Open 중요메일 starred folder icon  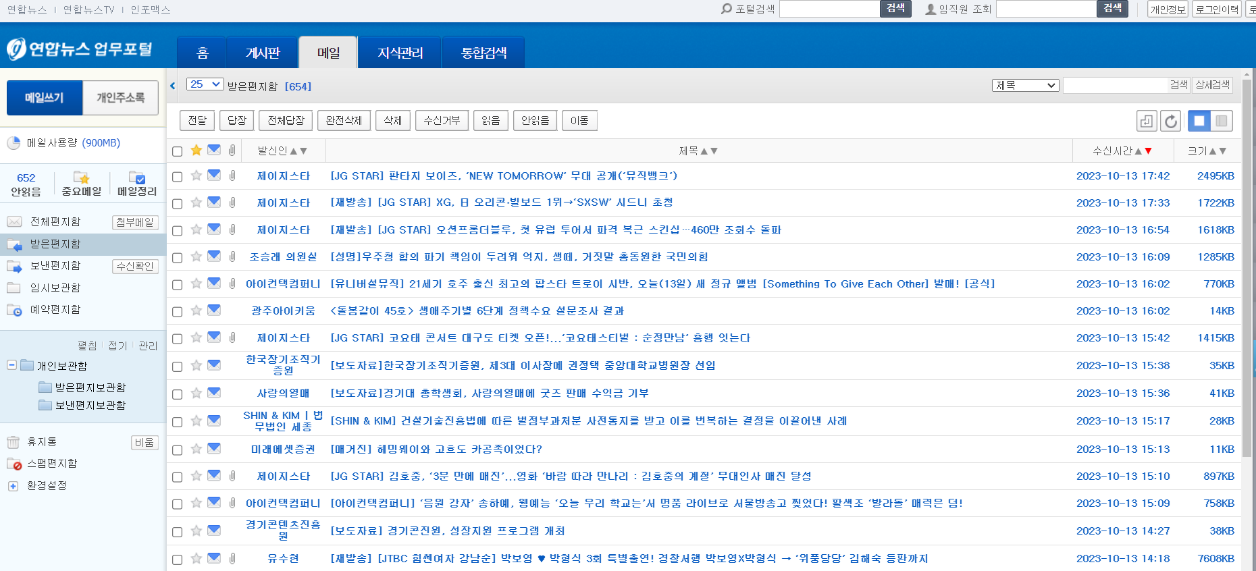[x=81, y=178]
